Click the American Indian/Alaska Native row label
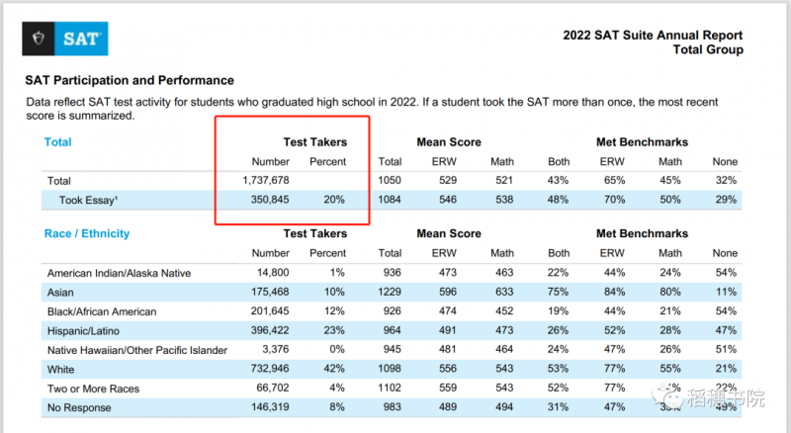 119,274
